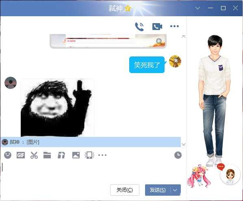243x201 pixels.
Task: Open the three-dot menu beside video call
Action: coord(174,26)
